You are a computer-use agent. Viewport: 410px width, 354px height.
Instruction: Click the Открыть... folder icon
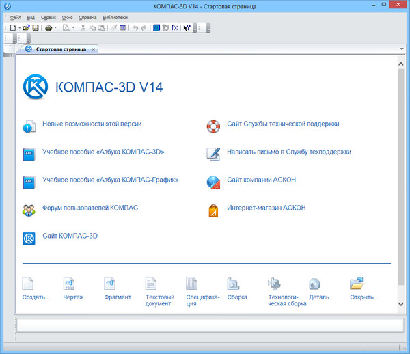tap(357, 284)
